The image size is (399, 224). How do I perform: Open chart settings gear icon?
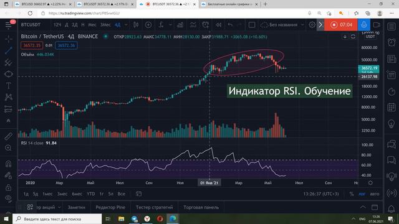pos(312,25)
